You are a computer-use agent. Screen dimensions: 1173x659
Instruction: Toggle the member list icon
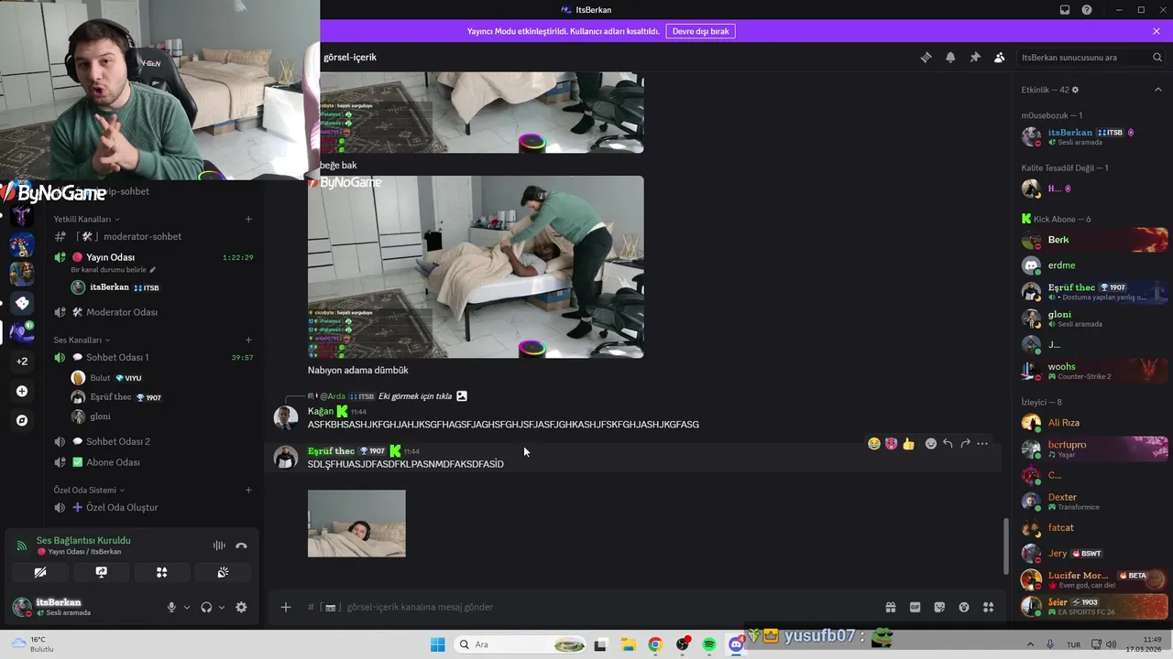[999, 57]
